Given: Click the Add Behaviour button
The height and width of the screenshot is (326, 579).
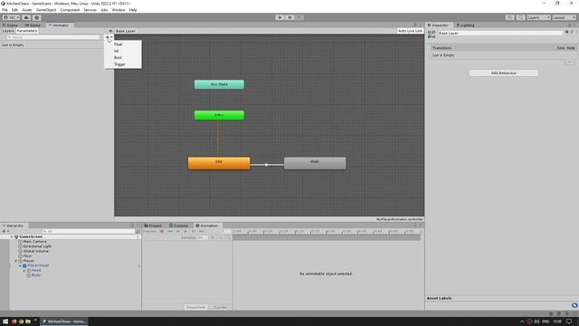Looking at the screenshot, I should point(504,73).
